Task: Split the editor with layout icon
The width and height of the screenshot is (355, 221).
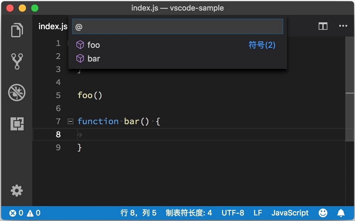Action: tap(323, 26)
